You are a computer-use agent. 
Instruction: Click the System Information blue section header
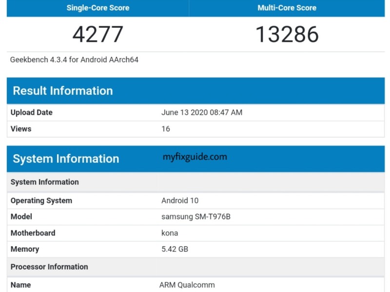tap(196, 159)
